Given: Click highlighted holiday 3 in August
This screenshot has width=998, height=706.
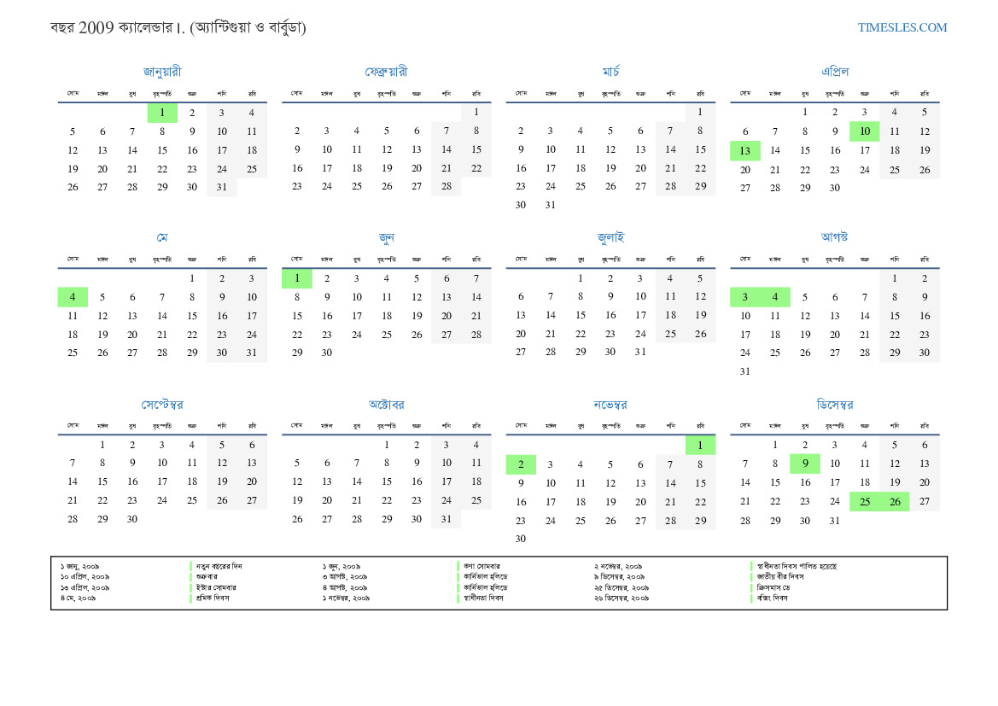Looking at the screenshot, I should tap(744, 297).
